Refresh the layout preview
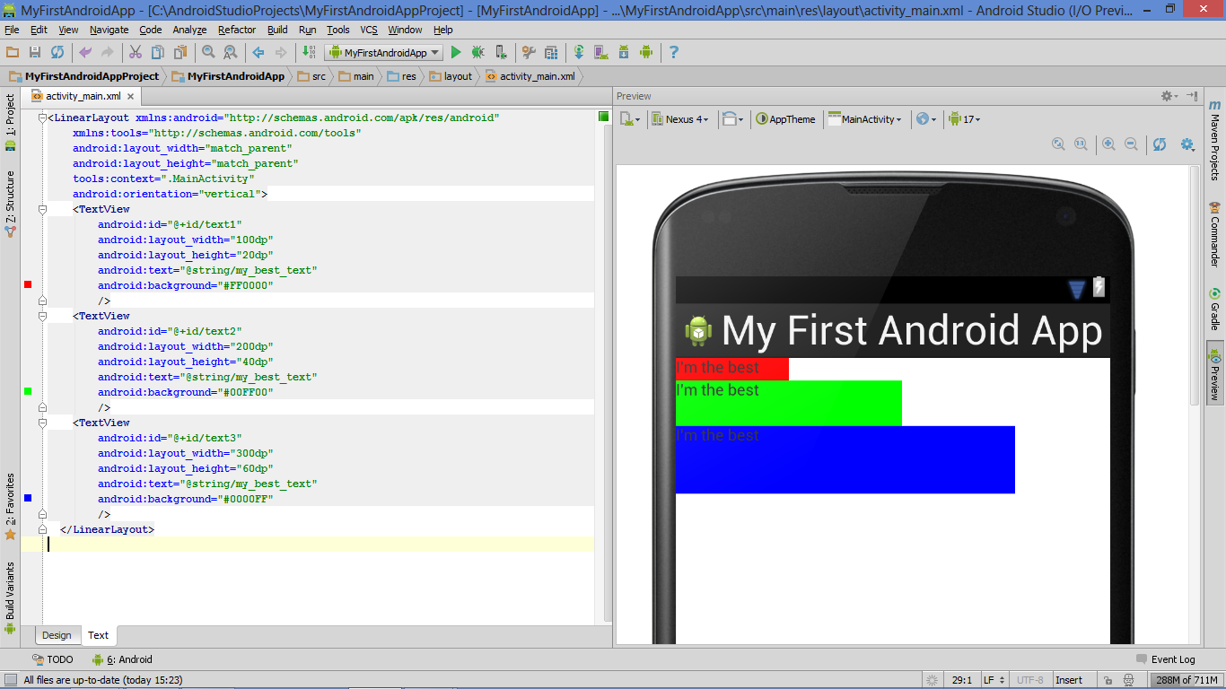 1160,144
